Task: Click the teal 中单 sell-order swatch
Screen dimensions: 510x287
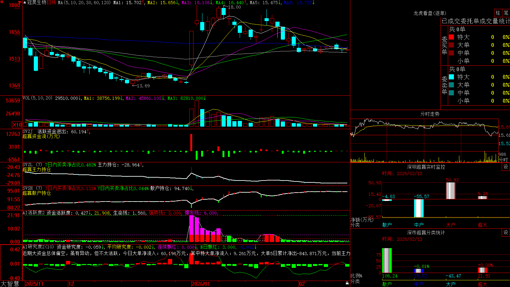Action: tap(451, 93)
